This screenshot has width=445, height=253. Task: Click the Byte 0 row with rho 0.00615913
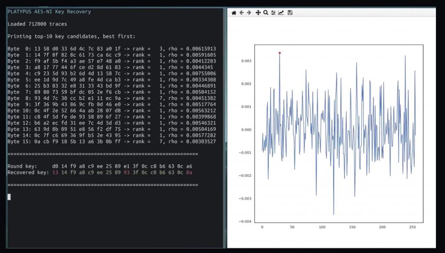click(x=112, y=49)
